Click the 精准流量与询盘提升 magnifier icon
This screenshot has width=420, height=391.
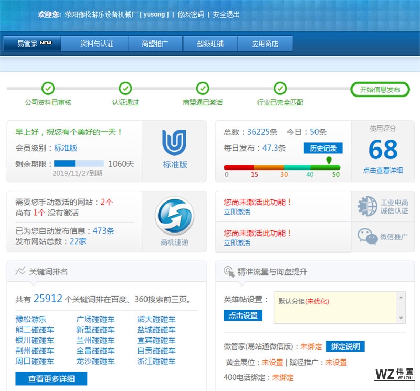pyautogui.click(x=229, y=271)
